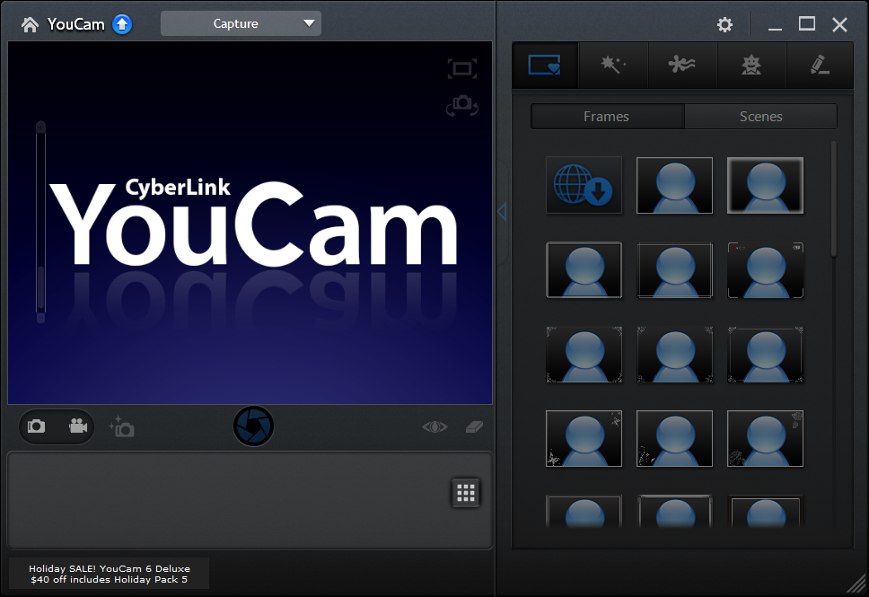Click the flip camera icon
The height and width of the screenshot is (597, 869).
coord(461,106)
